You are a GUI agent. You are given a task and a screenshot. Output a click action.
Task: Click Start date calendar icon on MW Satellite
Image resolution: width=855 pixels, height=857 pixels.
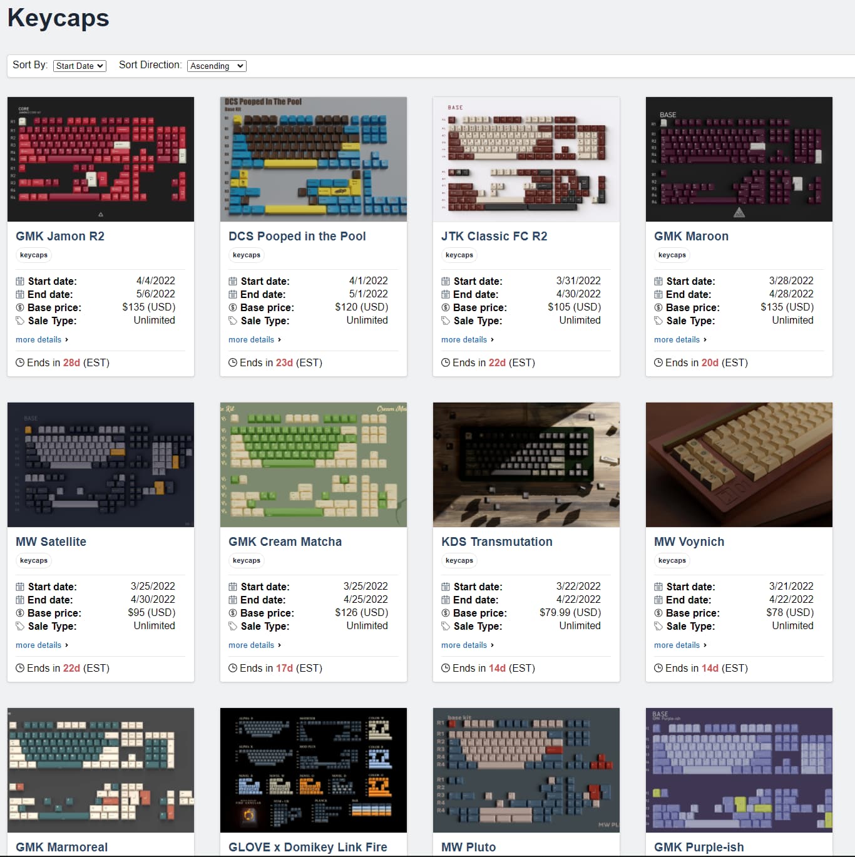20,587
